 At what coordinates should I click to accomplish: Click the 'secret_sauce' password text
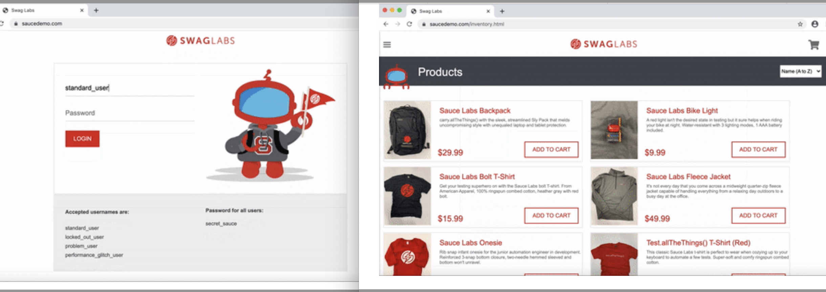click(x=221, y=223)
